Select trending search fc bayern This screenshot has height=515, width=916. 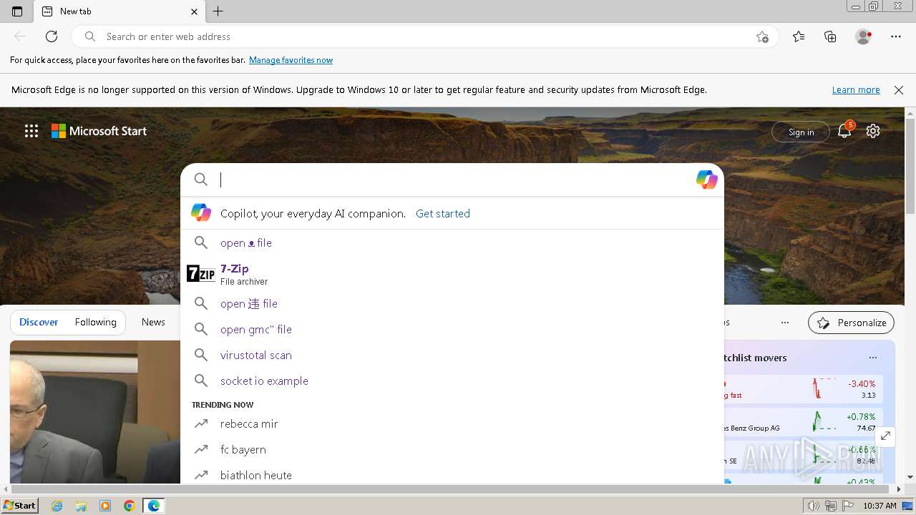coord(452,449)
